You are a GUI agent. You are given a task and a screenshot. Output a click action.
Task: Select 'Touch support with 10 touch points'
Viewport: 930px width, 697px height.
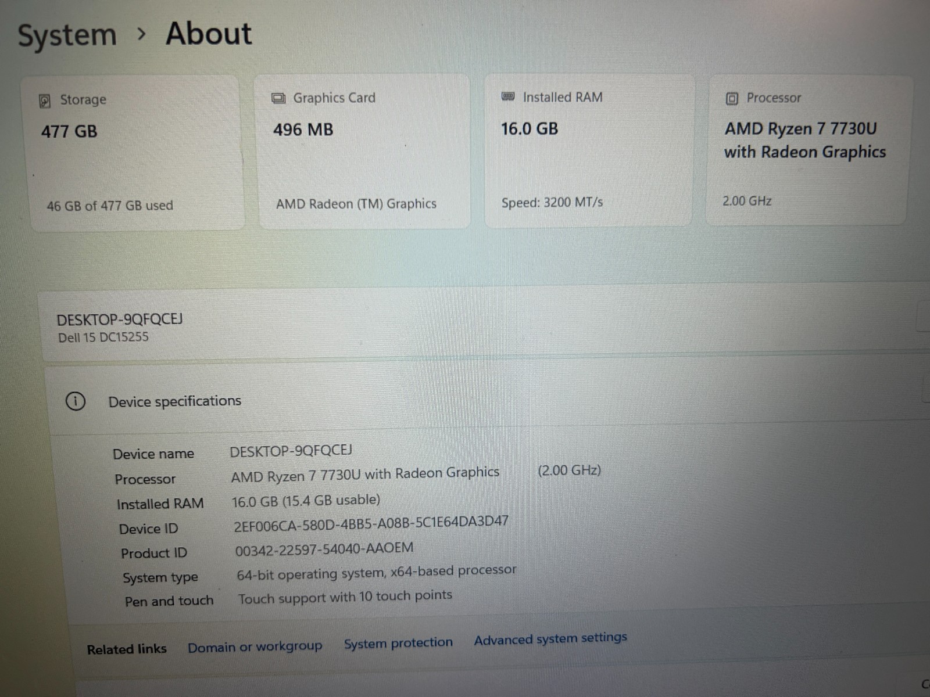coord(345,597)
